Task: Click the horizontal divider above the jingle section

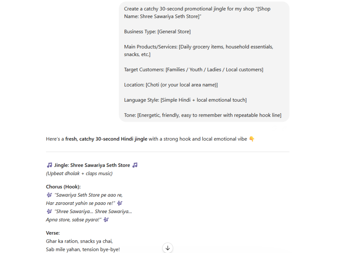Action: (x=168, y=152)
